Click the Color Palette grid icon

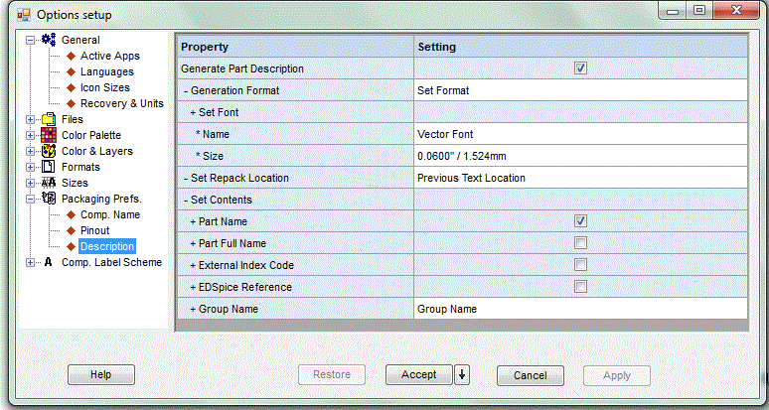pos(49,135)
